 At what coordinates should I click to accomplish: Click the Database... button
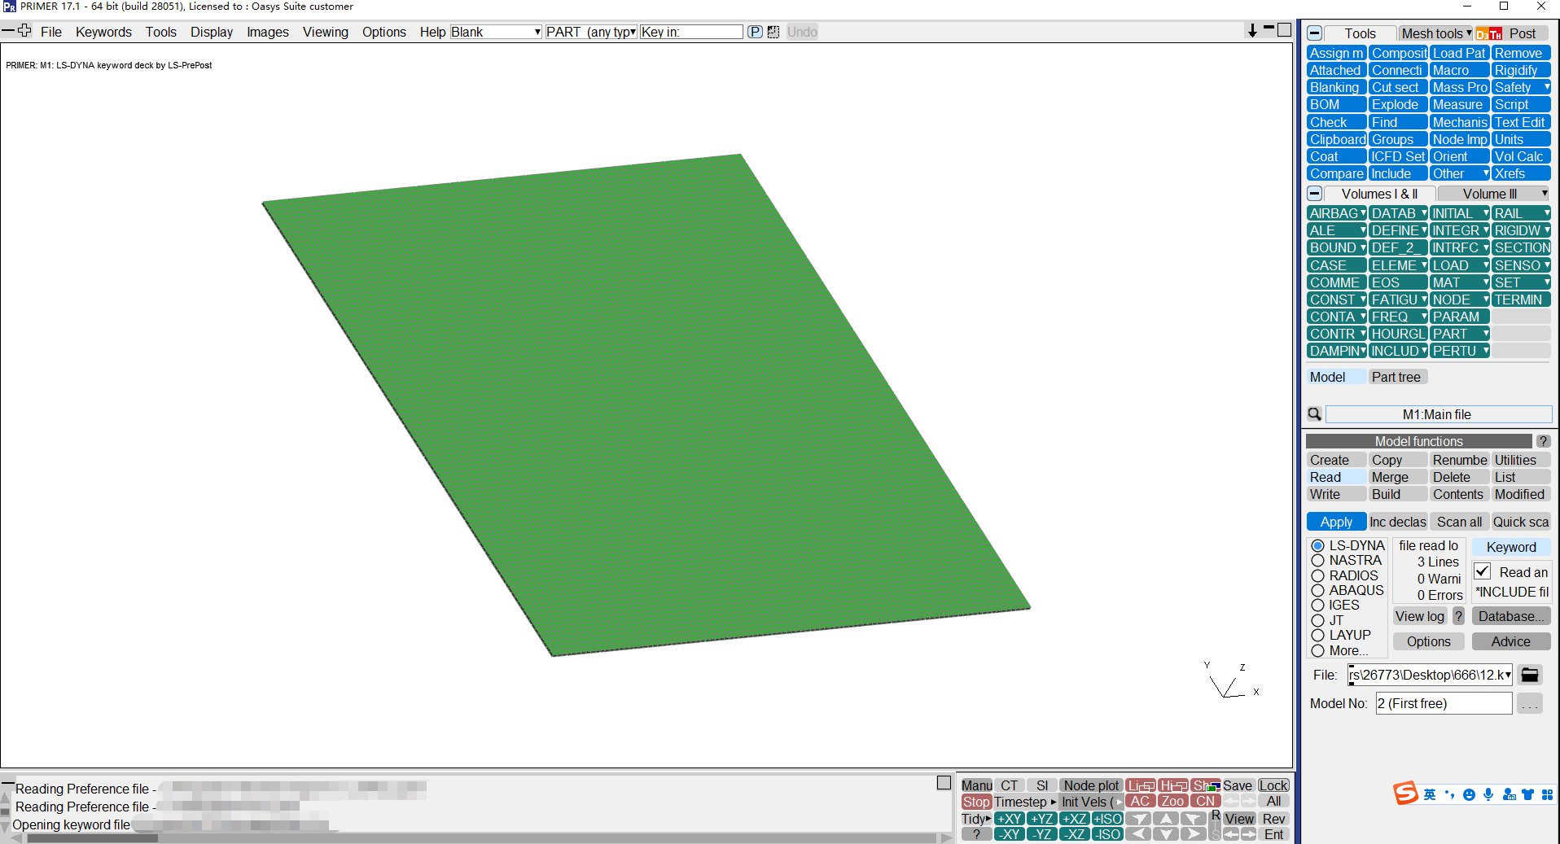click(1511, 616)
